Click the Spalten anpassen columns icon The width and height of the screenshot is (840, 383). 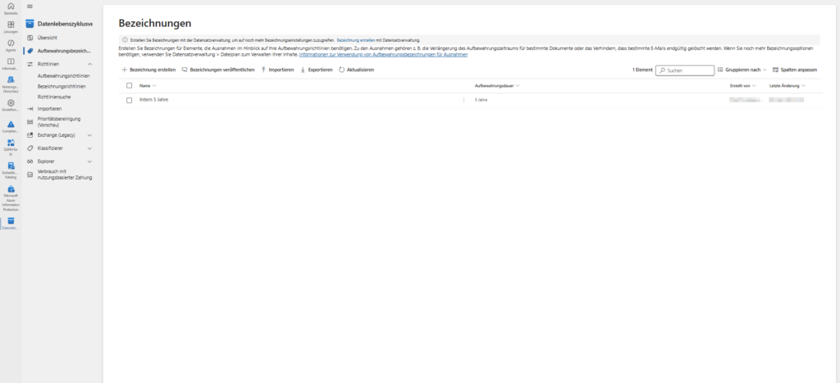[775, 71]
